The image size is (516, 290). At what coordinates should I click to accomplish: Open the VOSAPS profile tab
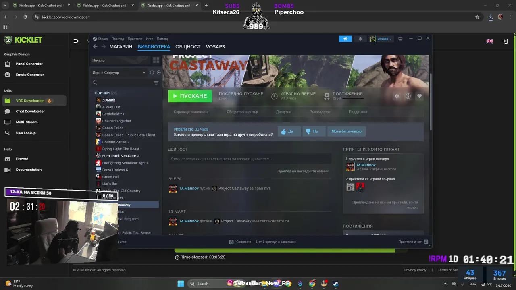(215, 47)
